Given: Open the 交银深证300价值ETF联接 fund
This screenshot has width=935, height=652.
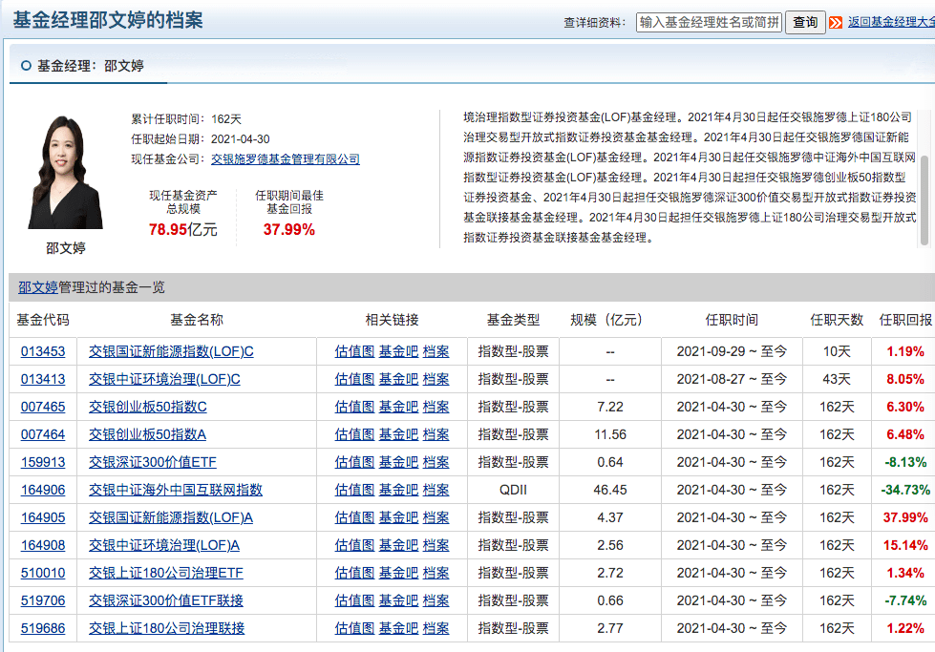Looking at the screenshot, I should [x=166, y=600].
